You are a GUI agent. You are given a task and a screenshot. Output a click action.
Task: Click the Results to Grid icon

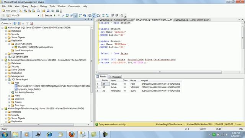point(94,15)
